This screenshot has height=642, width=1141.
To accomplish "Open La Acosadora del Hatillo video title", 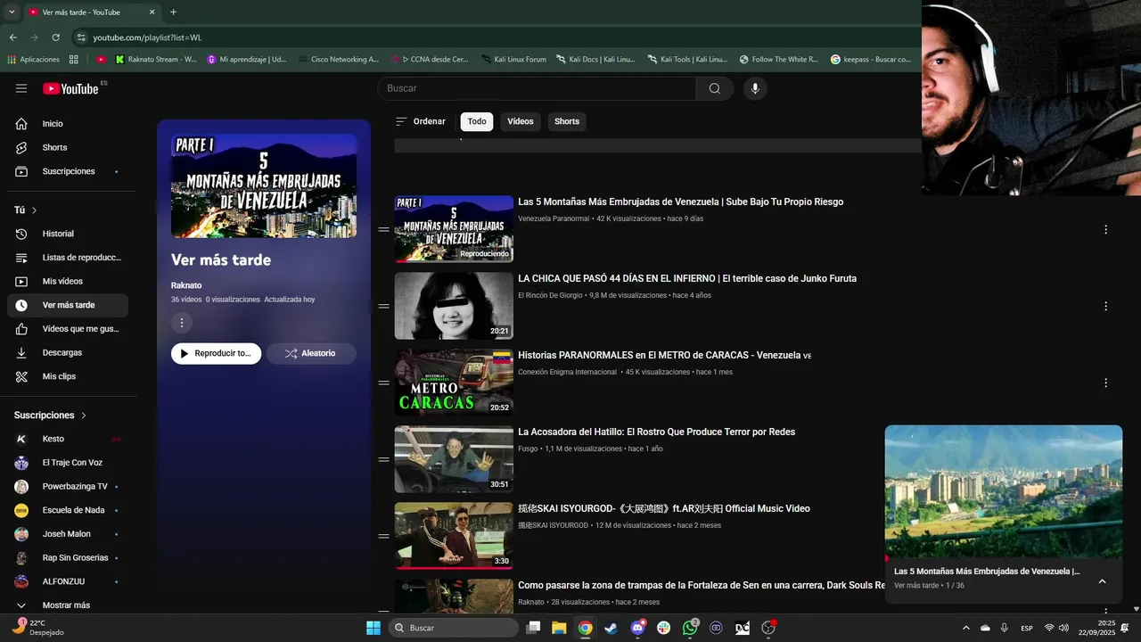I will pos(656,432).
